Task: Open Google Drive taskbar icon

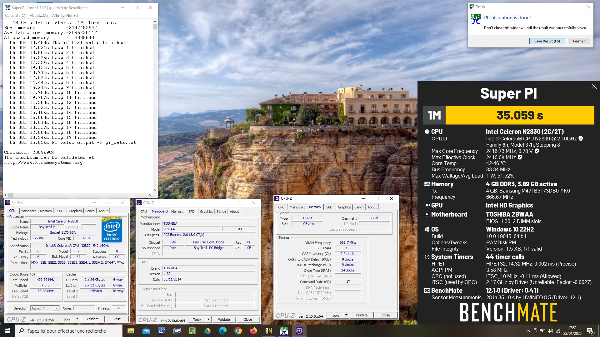Action: pyautogui.click(x=207, y=331)
